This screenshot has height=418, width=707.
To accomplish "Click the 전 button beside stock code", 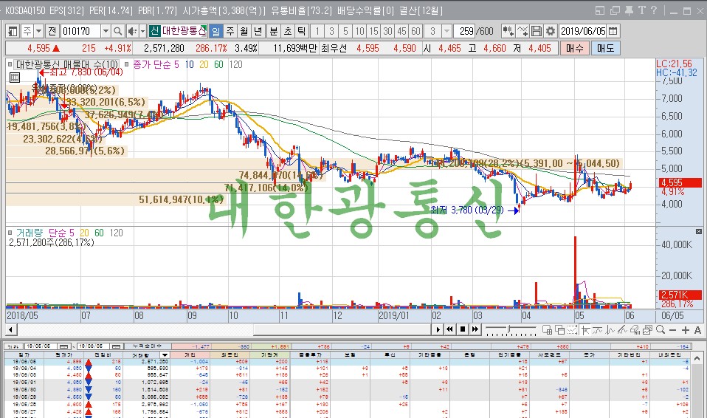I will coord(52,31).
